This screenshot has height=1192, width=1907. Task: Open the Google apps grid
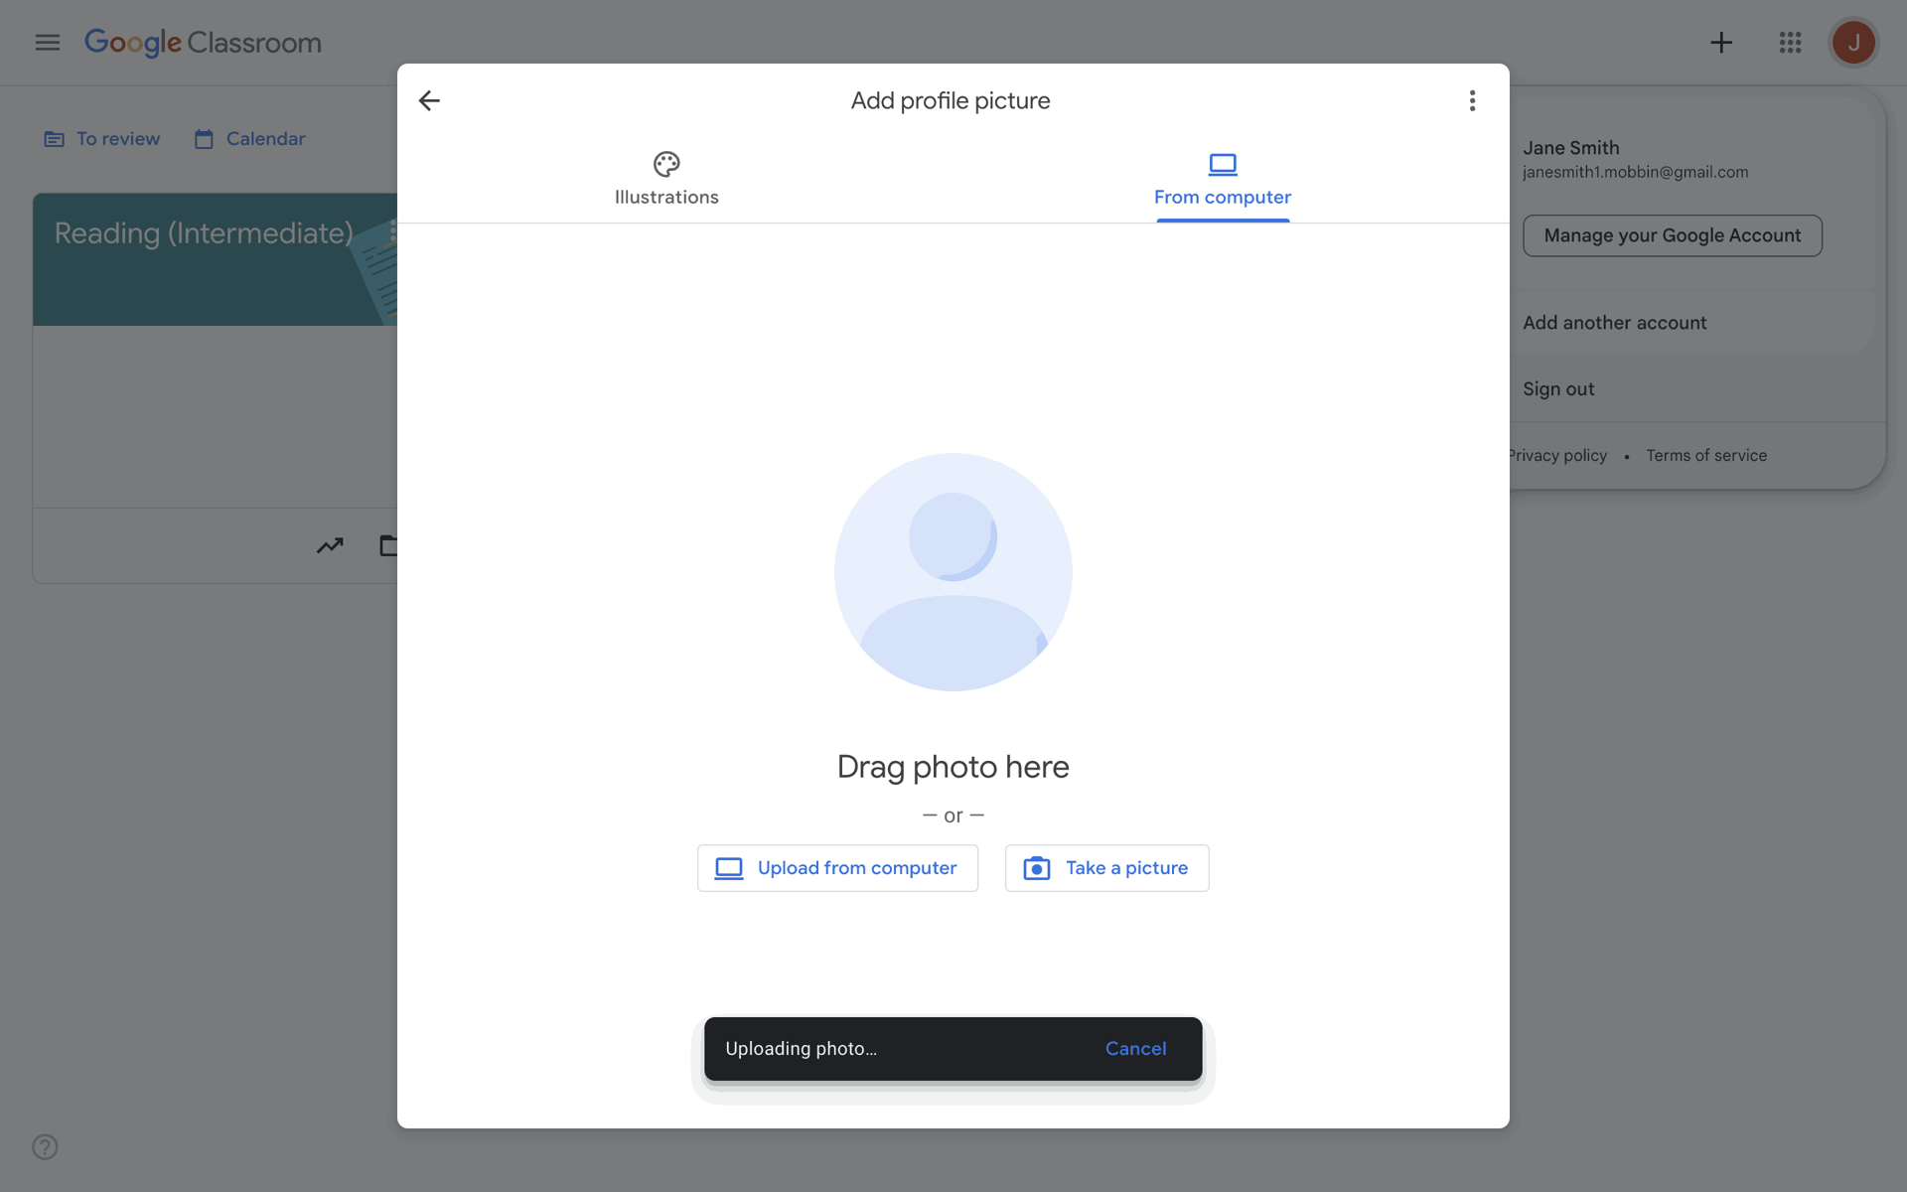(x=1790, y=43)
